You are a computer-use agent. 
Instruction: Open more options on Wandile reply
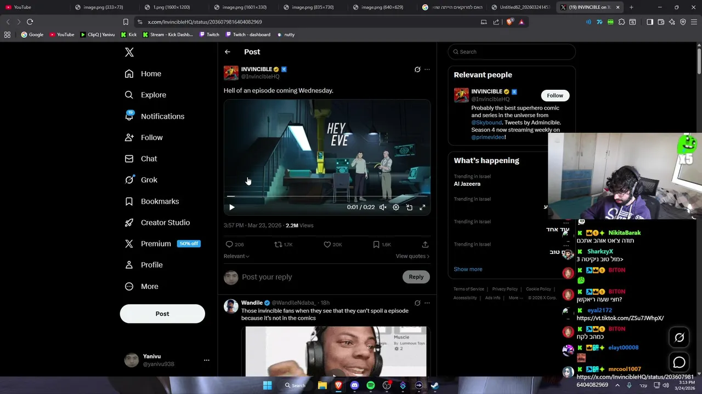click(427, 303)
